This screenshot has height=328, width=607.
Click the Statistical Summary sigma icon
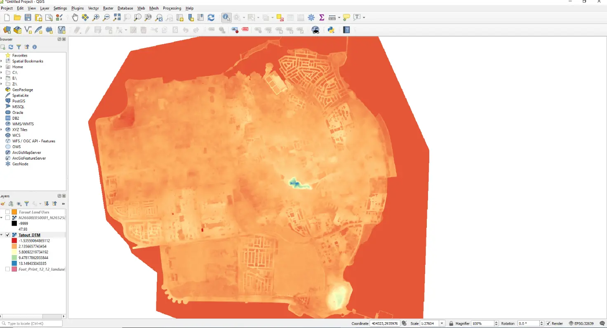click(x=322, y=17)
